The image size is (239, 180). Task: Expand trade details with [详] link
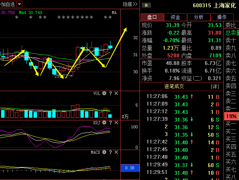[215, 87]
